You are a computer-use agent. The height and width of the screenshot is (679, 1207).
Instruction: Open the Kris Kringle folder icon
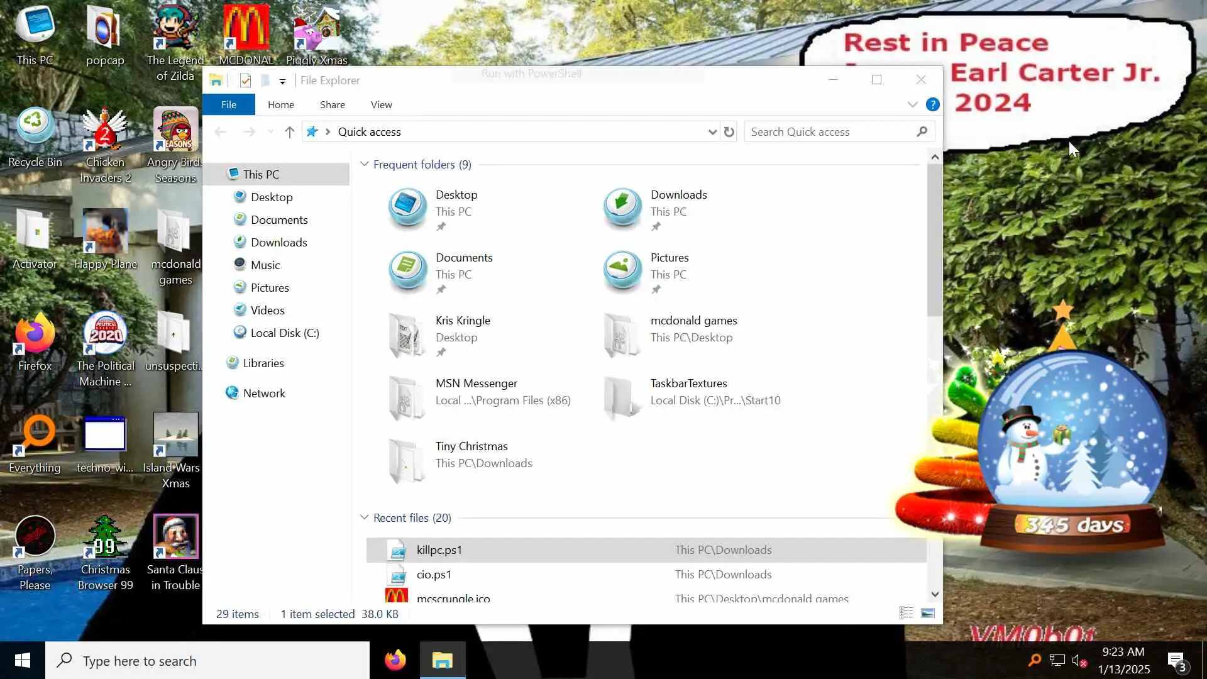[x=406, y=334]
